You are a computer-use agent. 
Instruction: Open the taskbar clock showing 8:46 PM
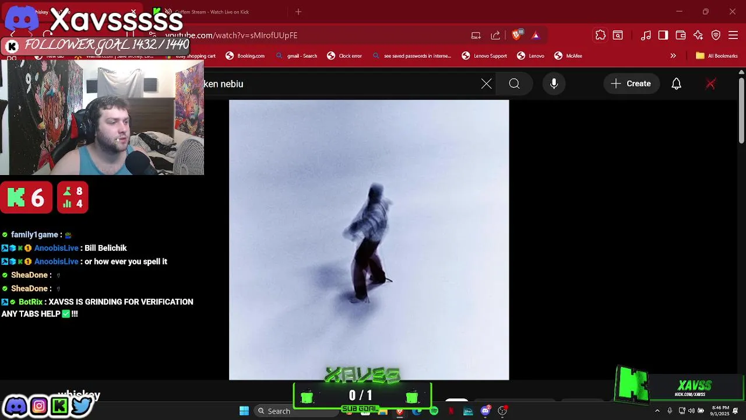click(x=720, y=411)
